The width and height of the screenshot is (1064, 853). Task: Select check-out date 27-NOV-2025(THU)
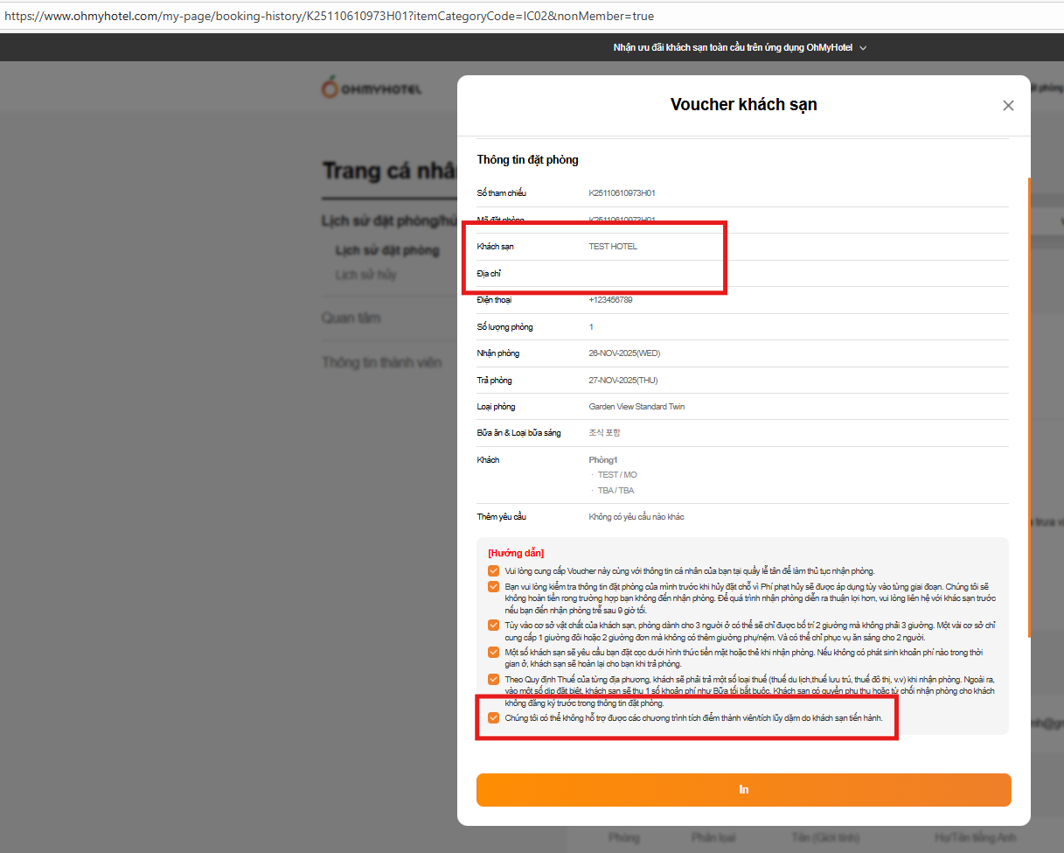[623, 381]
